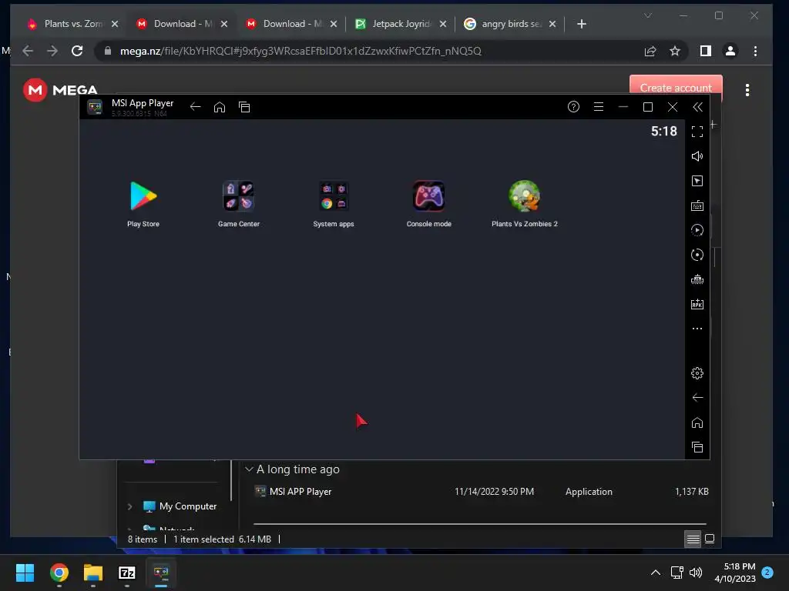
Task: Open multi-instance manager in sidebar
Action: 697,279
